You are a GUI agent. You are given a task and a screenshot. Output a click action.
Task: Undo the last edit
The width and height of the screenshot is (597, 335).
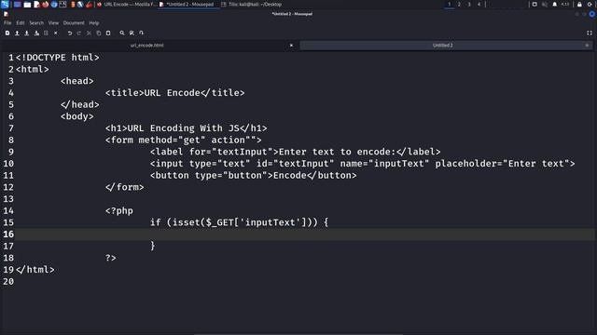coord(70,33)
